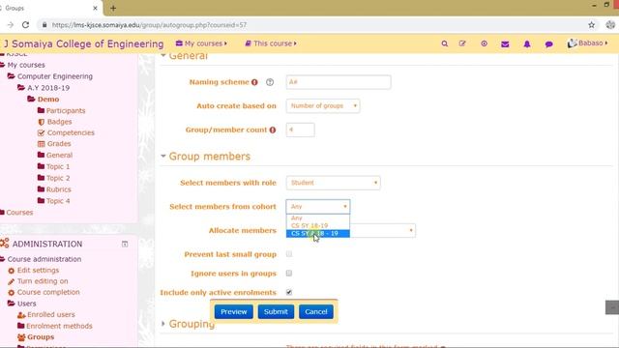Click the browser forward arrow
619x348 pixels.
click(x=11, y=25)
